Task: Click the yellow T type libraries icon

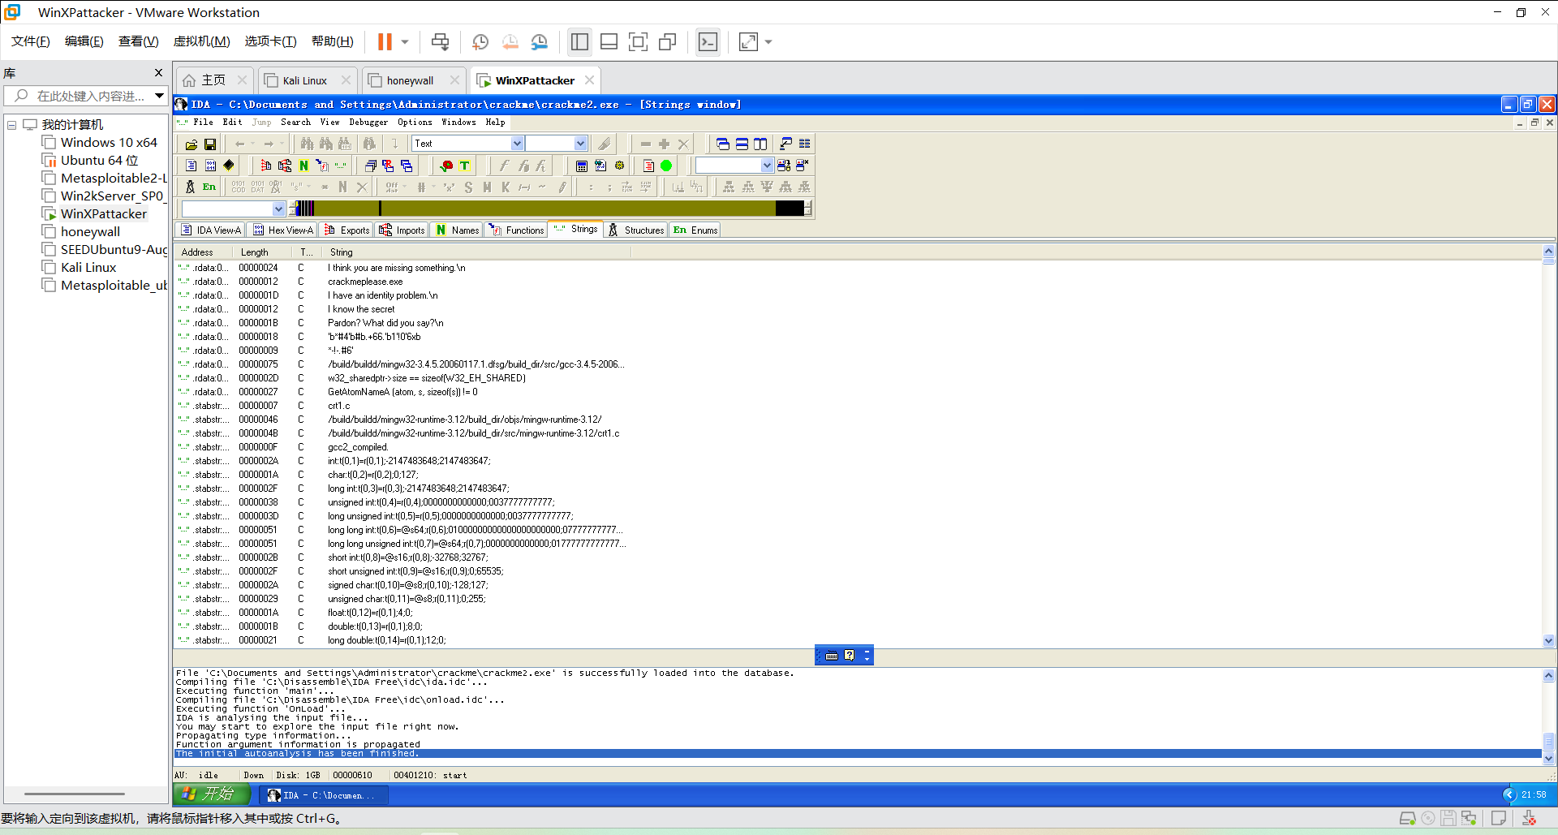Action: 465,166
